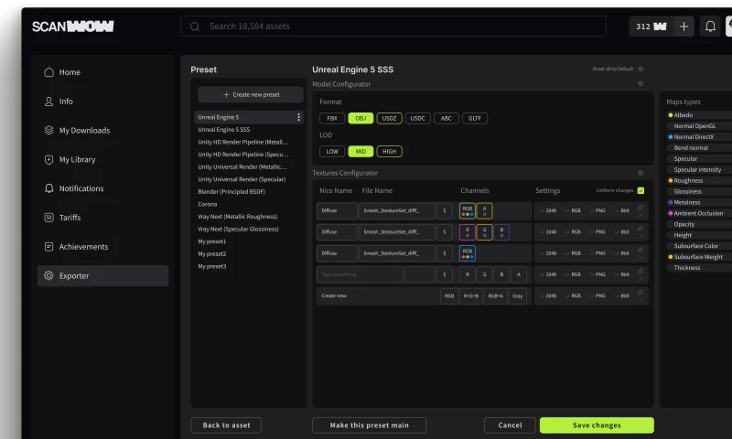
Task: Click the Save changes button
Action: pyautogui.click(x=597, y=425)
